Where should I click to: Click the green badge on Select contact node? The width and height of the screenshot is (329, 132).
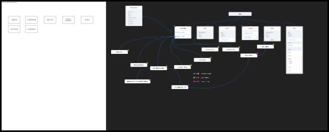[x=273, y=45]
